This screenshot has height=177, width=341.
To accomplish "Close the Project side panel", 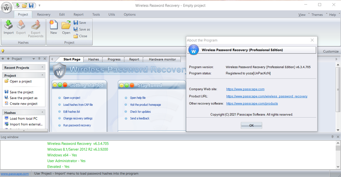I will (45, 59).
